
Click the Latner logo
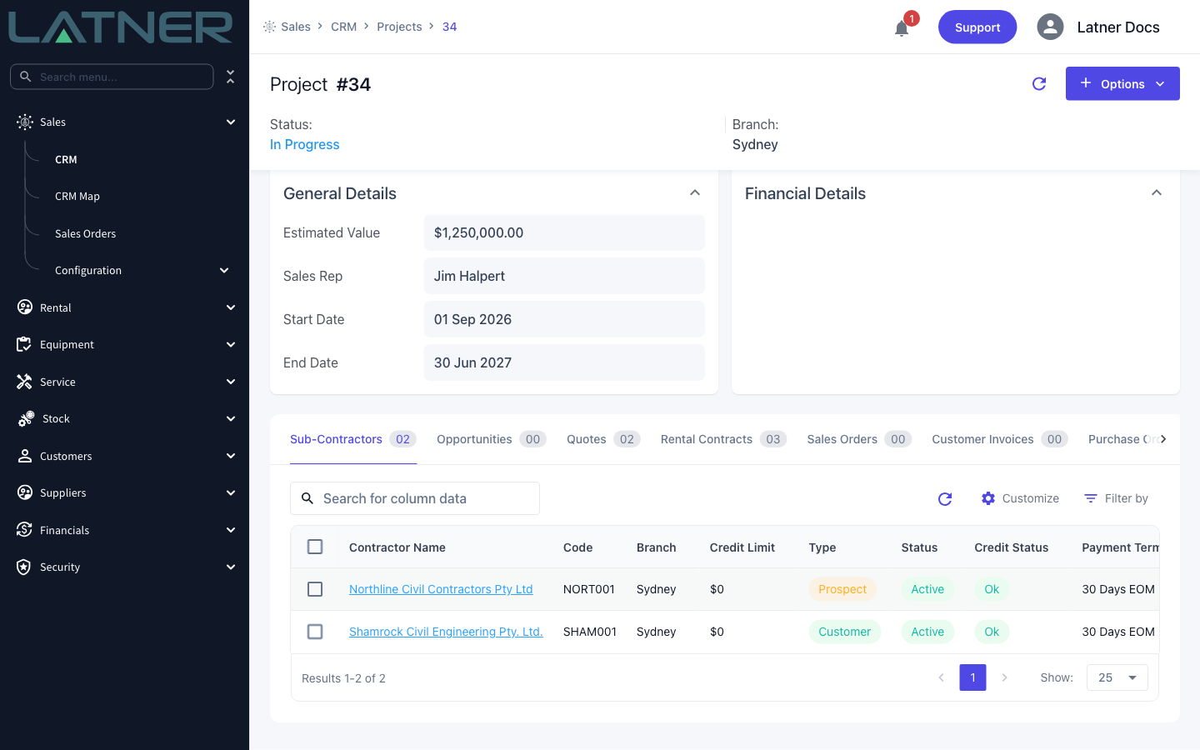point(121,27)
